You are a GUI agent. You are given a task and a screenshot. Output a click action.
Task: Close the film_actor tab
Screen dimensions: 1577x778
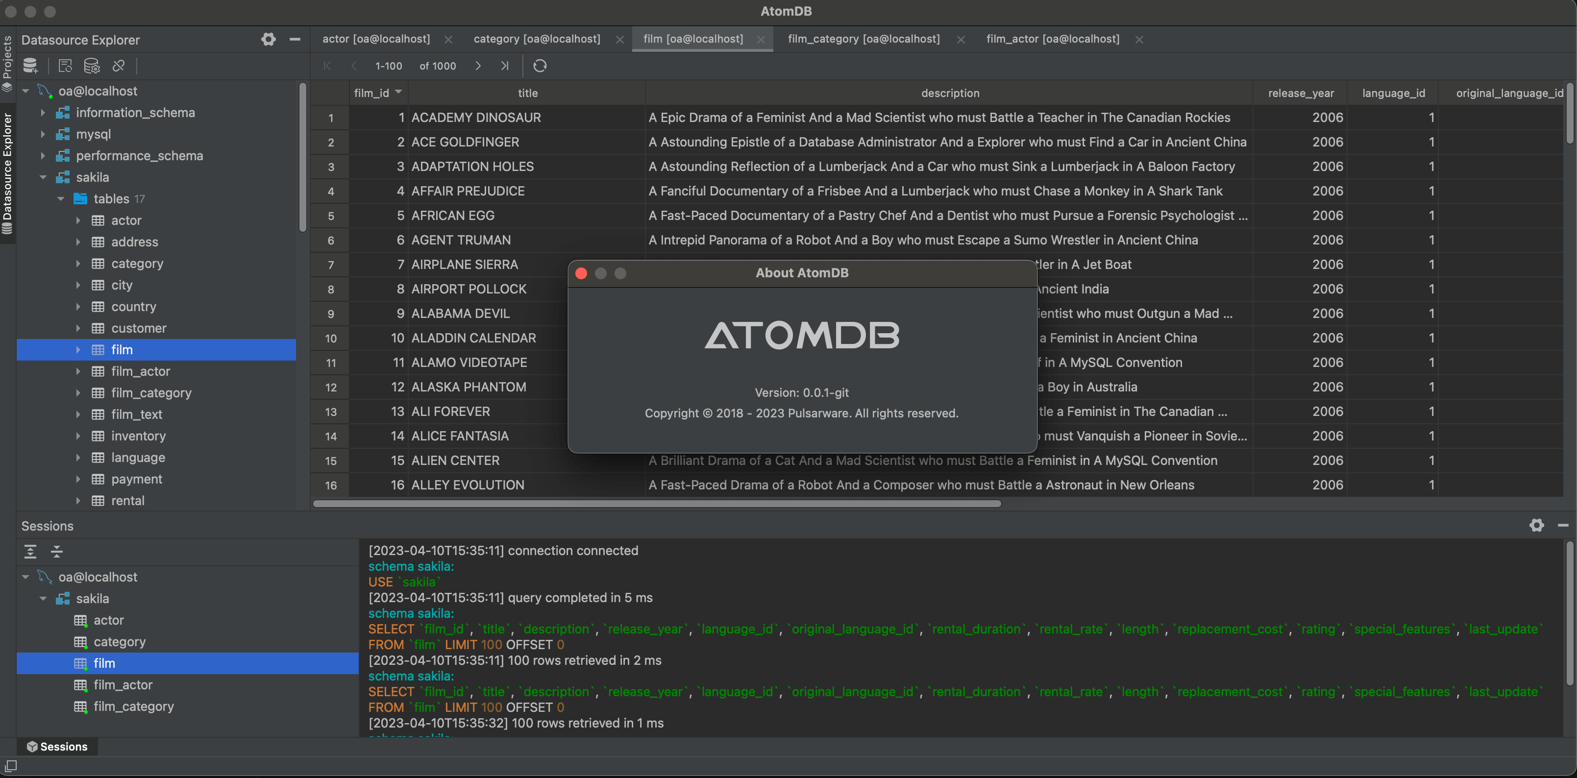(1139, 40)
